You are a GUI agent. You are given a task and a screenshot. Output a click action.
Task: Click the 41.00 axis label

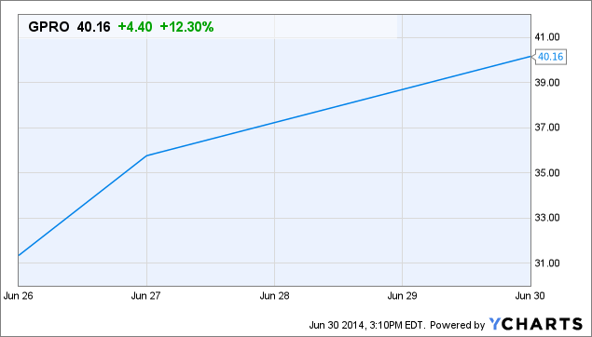pos(547,37)
